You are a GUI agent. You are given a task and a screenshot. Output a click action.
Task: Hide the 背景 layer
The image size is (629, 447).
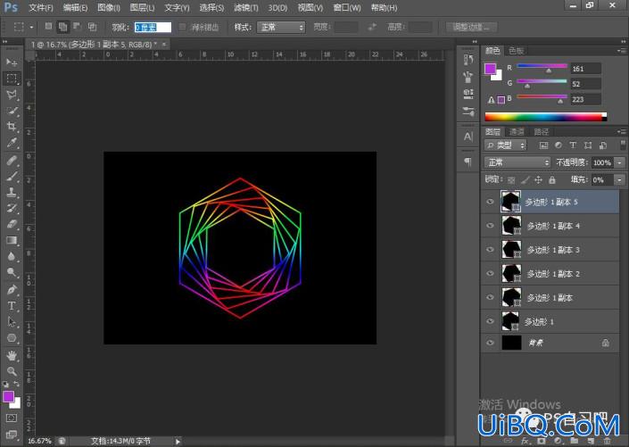[x=490, y=343]
